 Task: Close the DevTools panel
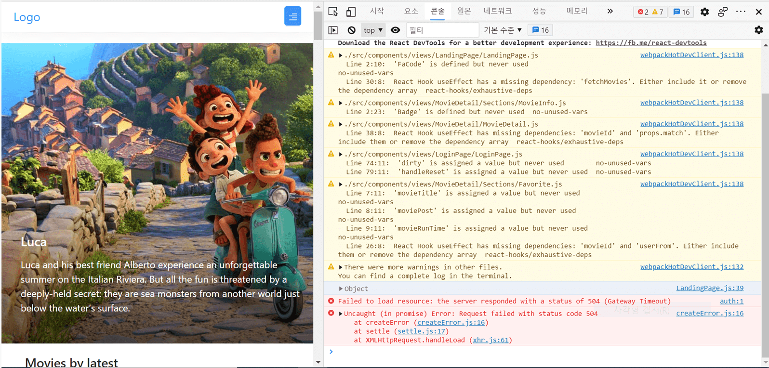(759, 12)
